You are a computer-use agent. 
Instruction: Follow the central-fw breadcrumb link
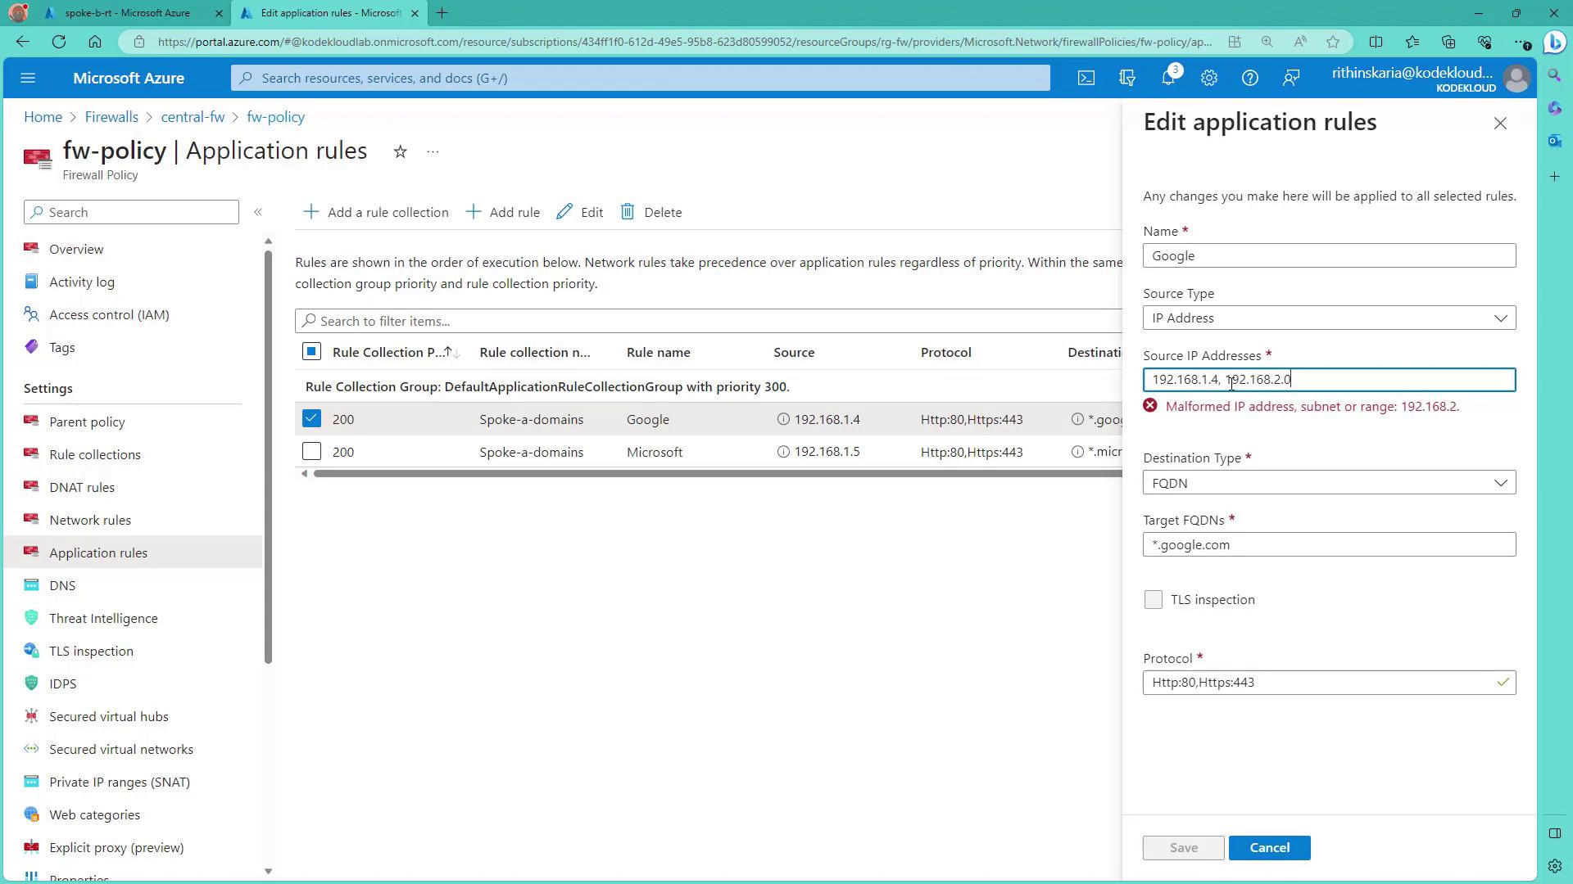[x=193, y=117]
